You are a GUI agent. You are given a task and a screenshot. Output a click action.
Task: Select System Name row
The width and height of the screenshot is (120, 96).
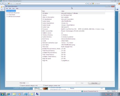click(x=74, y=21)
